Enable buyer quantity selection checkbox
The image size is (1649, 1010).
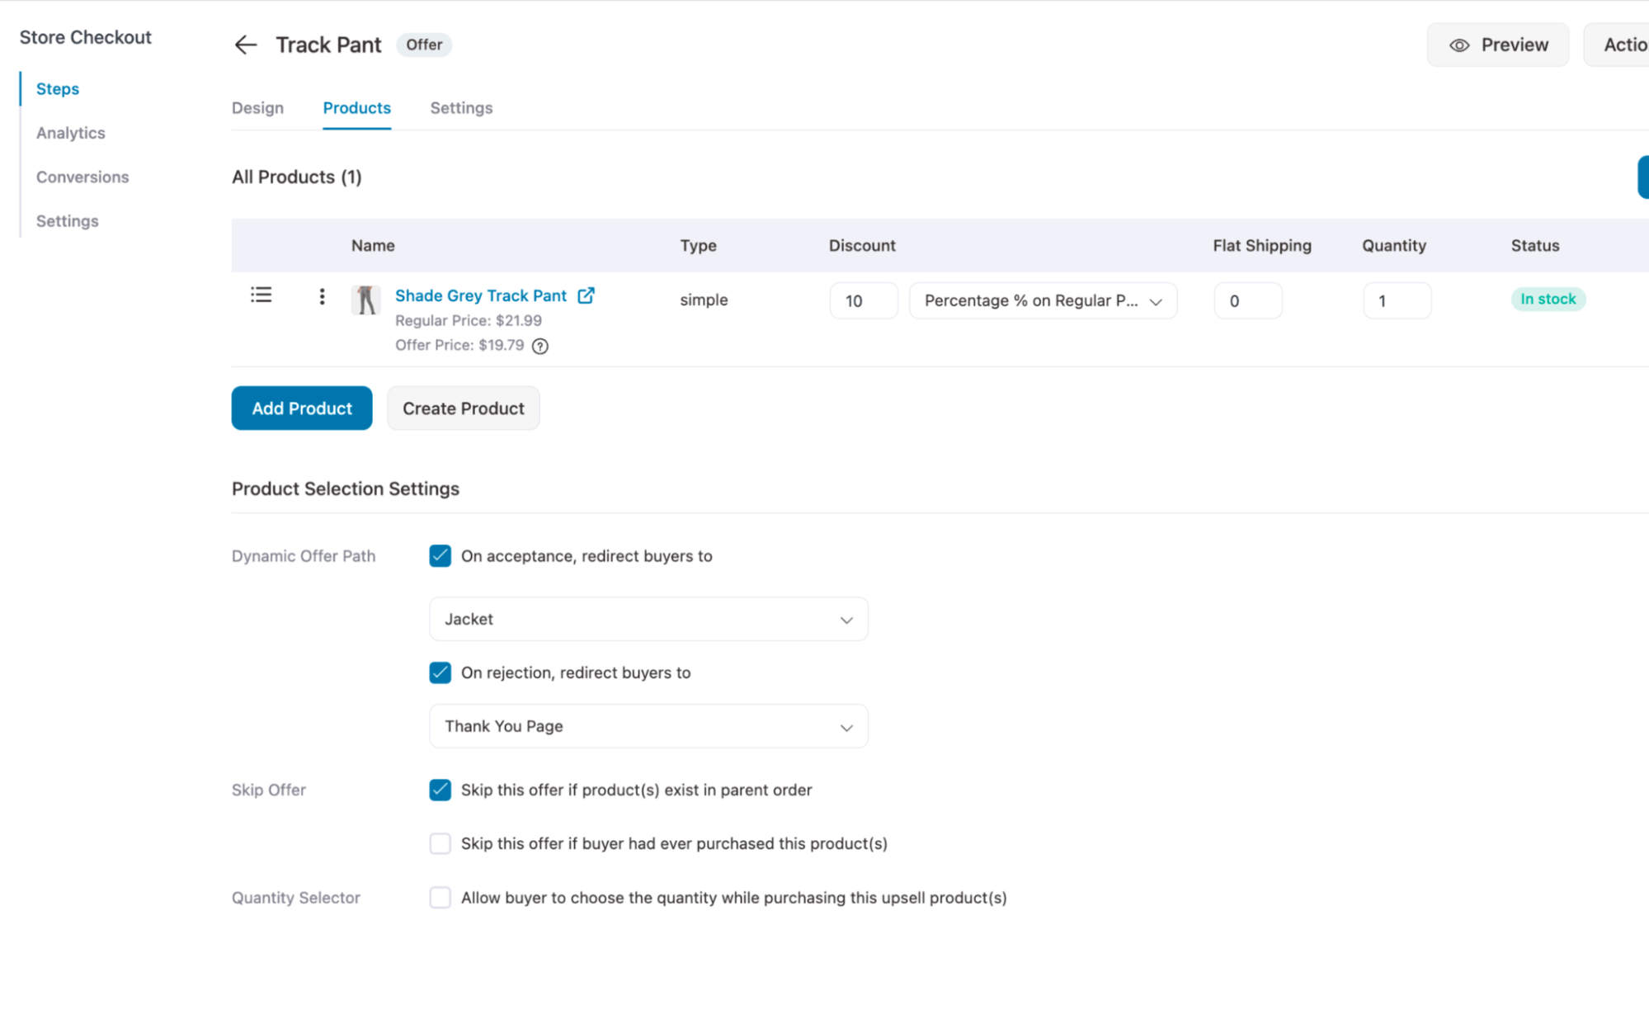440,898
